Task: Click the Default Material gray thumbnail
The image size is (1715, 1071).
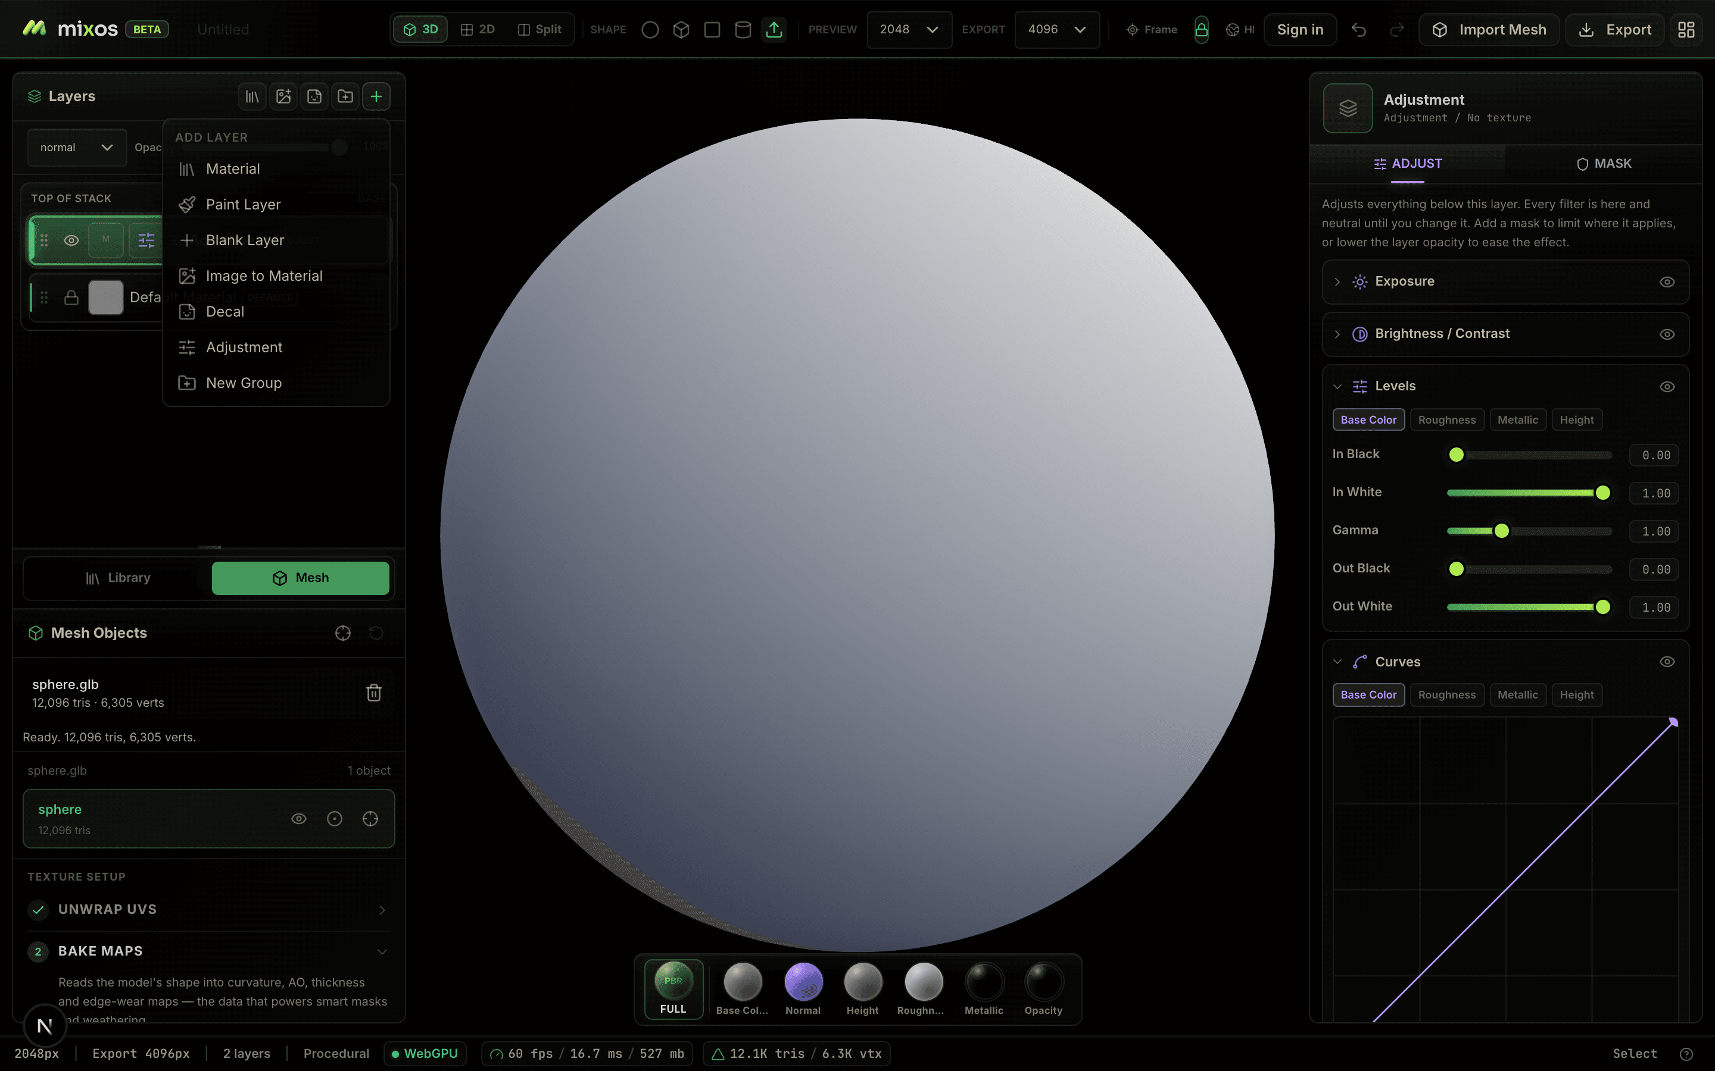Action: pyautogui.click(x=105, y=297)
